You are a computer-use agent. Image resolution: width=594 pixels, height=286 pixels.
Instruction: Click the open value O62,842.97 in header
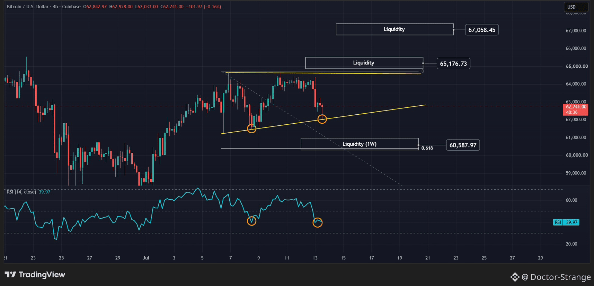coord(95,7)
